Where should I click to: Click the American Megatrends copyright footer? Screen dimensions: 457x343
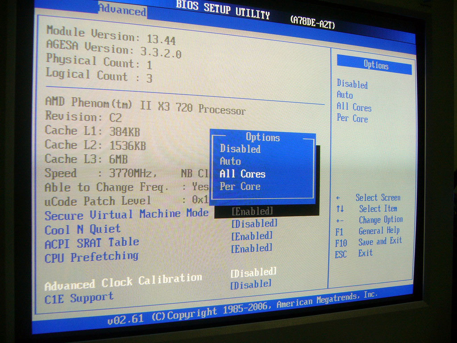click(x=242, y=308)
